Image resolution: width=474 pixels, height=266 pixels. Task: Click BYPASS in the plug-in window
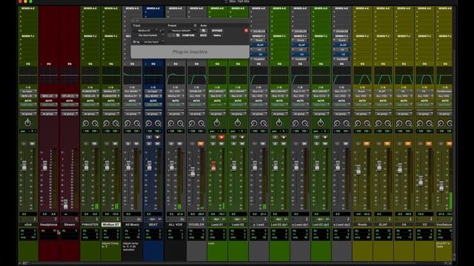click(217, 30)
